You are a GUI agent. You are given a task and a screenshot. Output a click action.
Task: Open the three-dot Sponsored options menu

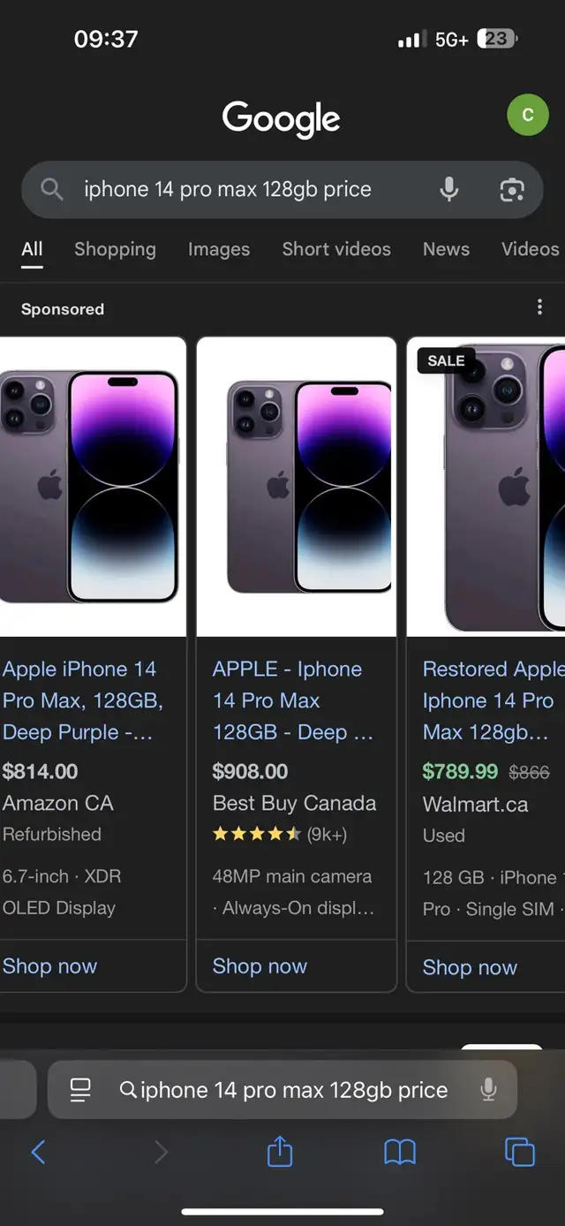pos(539,307)
